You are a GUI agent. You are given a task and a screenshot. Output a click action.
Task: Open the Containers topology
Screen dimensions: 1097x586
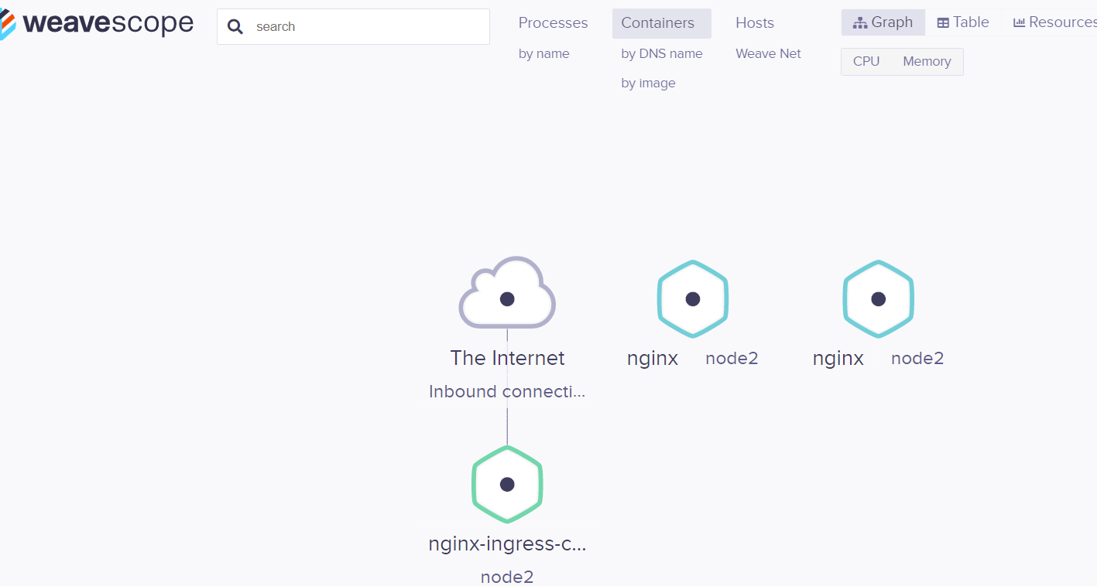coord(658,23)
